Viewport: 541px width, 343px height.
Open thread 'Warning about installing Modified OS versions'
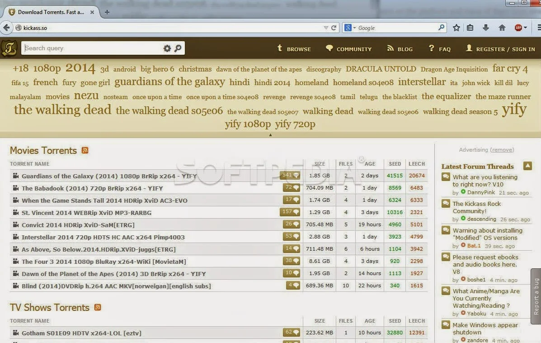point(488,234)
